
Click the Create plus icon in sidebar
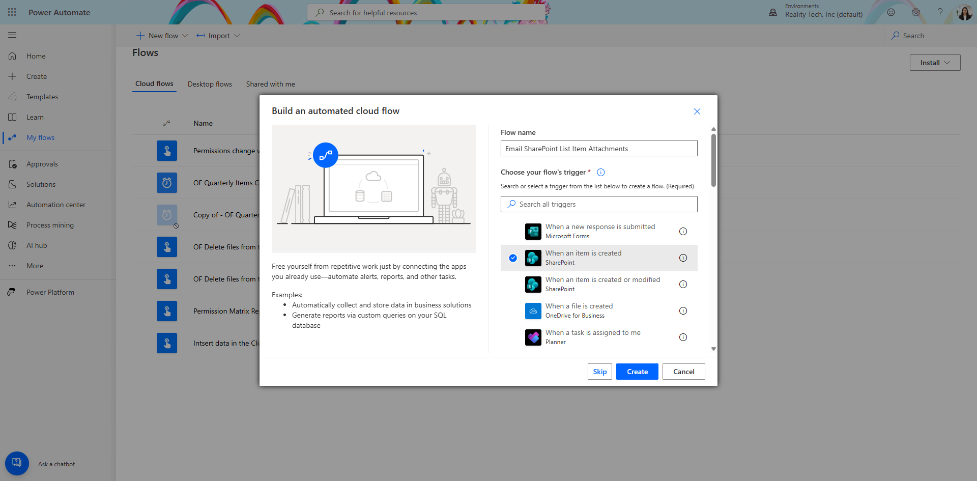click(x=12, y=76)
